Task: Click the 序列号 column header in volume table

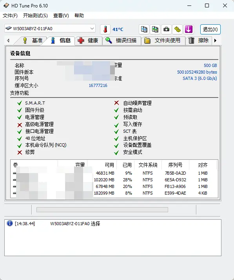Action: (175, 165)
